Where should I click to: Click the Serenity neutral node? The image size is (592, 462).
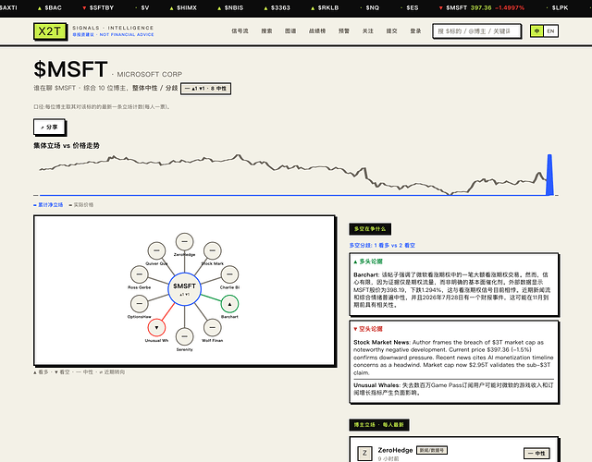tap(184, 336)
